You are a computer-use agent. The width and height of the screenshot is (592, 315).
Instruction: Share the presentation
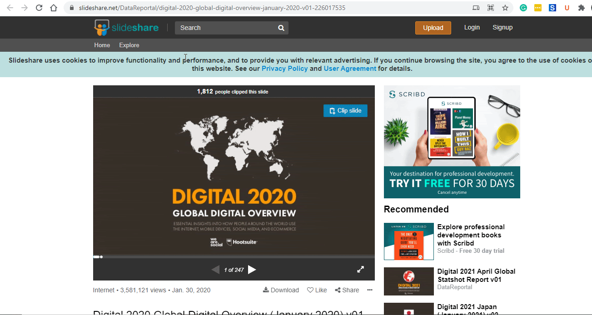(347, 290)
